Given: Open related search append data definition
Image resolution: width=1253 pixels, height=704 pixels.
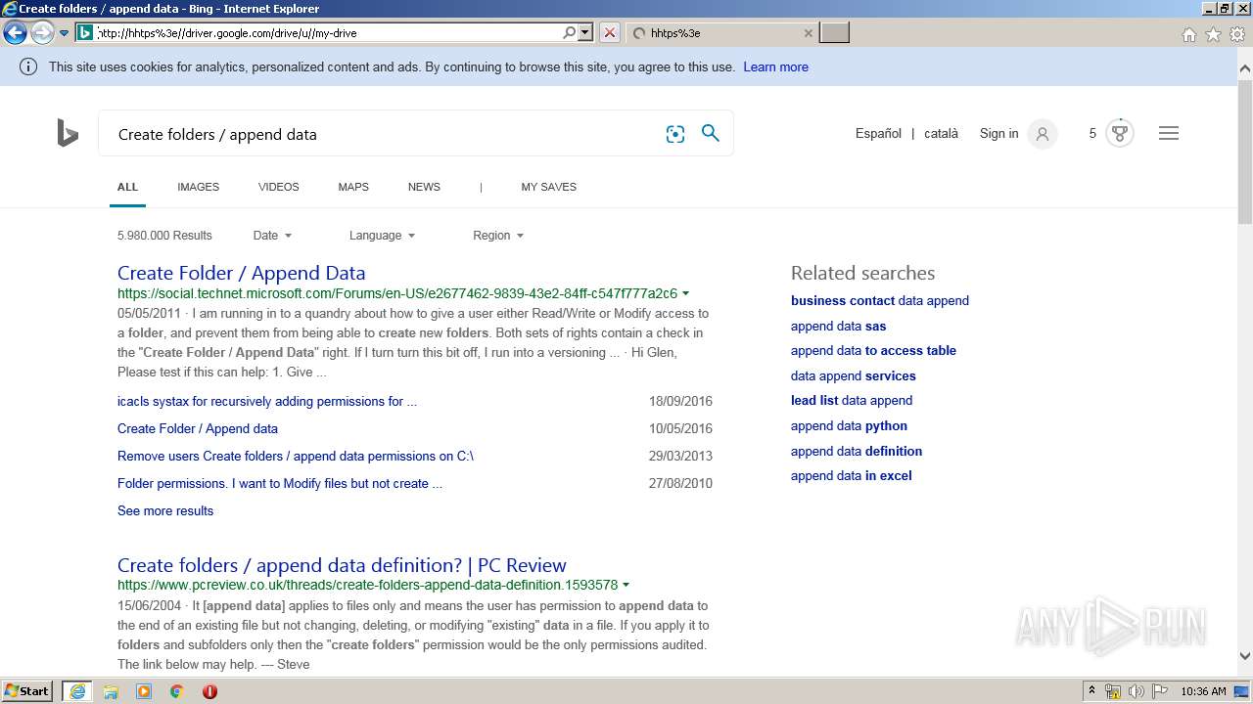Looking at the screenshot, I should point(857,451).
